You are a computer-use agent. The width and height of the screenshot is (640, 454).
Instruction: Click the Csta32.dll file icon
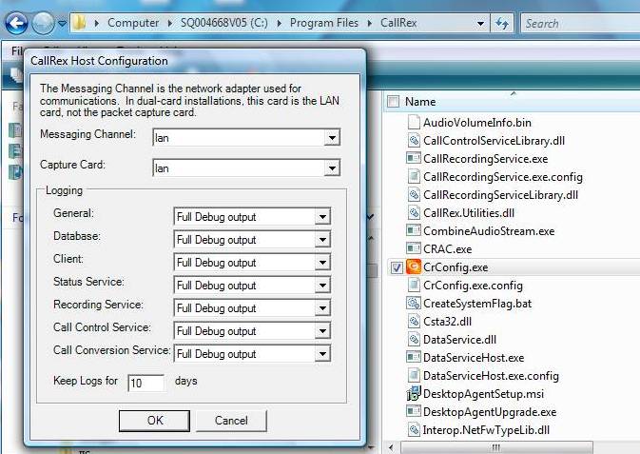(414, 321)
